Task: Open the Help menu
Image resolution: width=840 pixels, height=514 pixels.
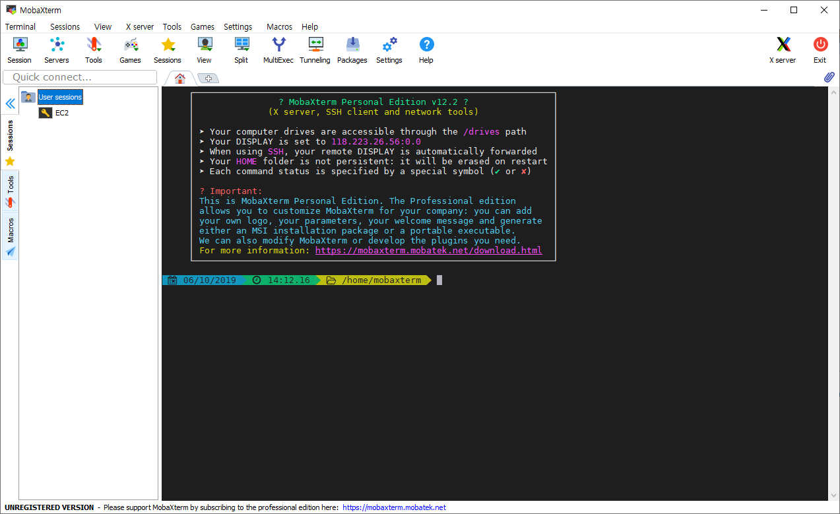Action: [309, 27]
